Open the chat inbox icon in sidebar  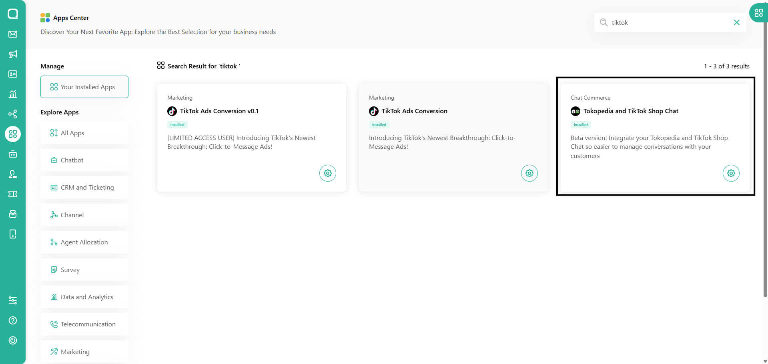13,14
